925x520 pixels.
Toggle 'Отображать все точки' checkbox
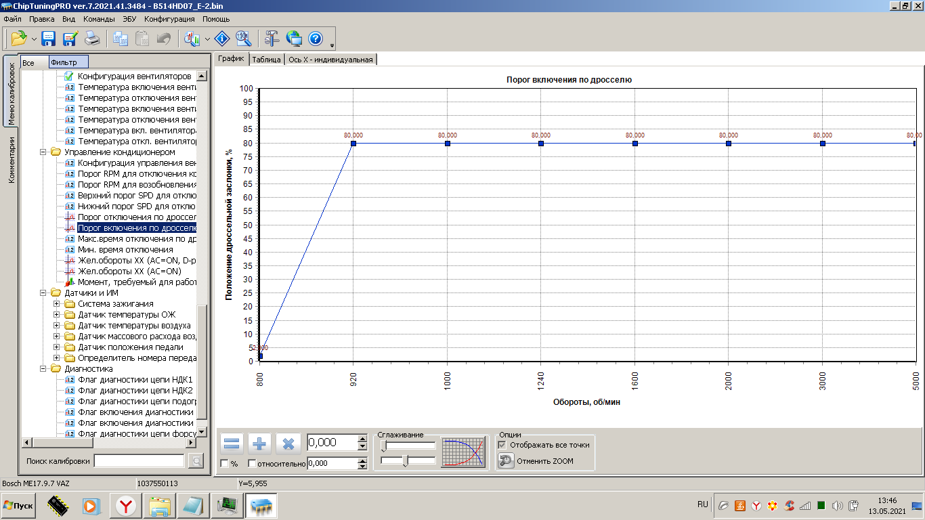tap(502, 445)
